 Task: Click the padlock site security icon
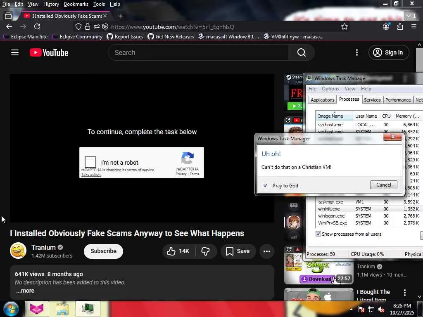tap(88, 26)
